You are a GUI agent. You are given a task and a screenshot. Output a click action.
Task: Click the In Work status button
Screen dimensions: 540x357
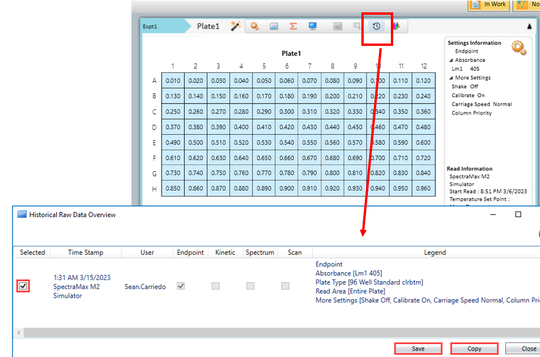point(489,5)
